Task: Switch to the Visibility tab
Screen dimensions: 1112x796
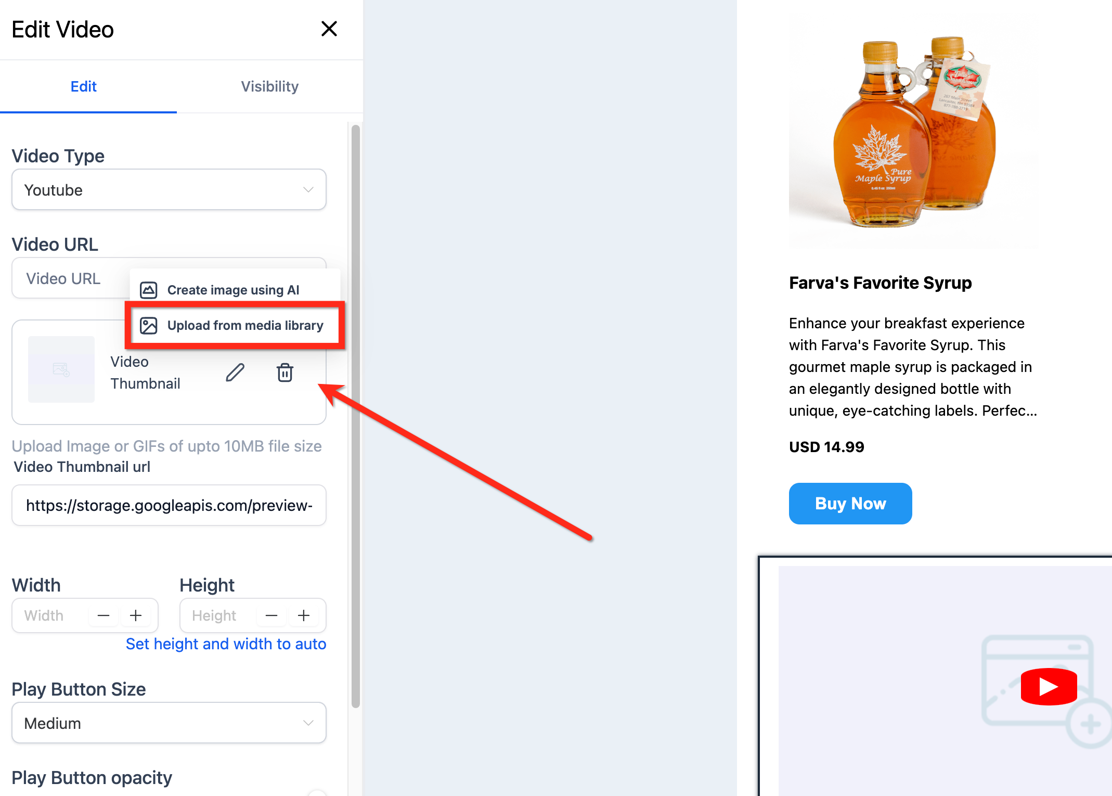Action: coord(269,86)
